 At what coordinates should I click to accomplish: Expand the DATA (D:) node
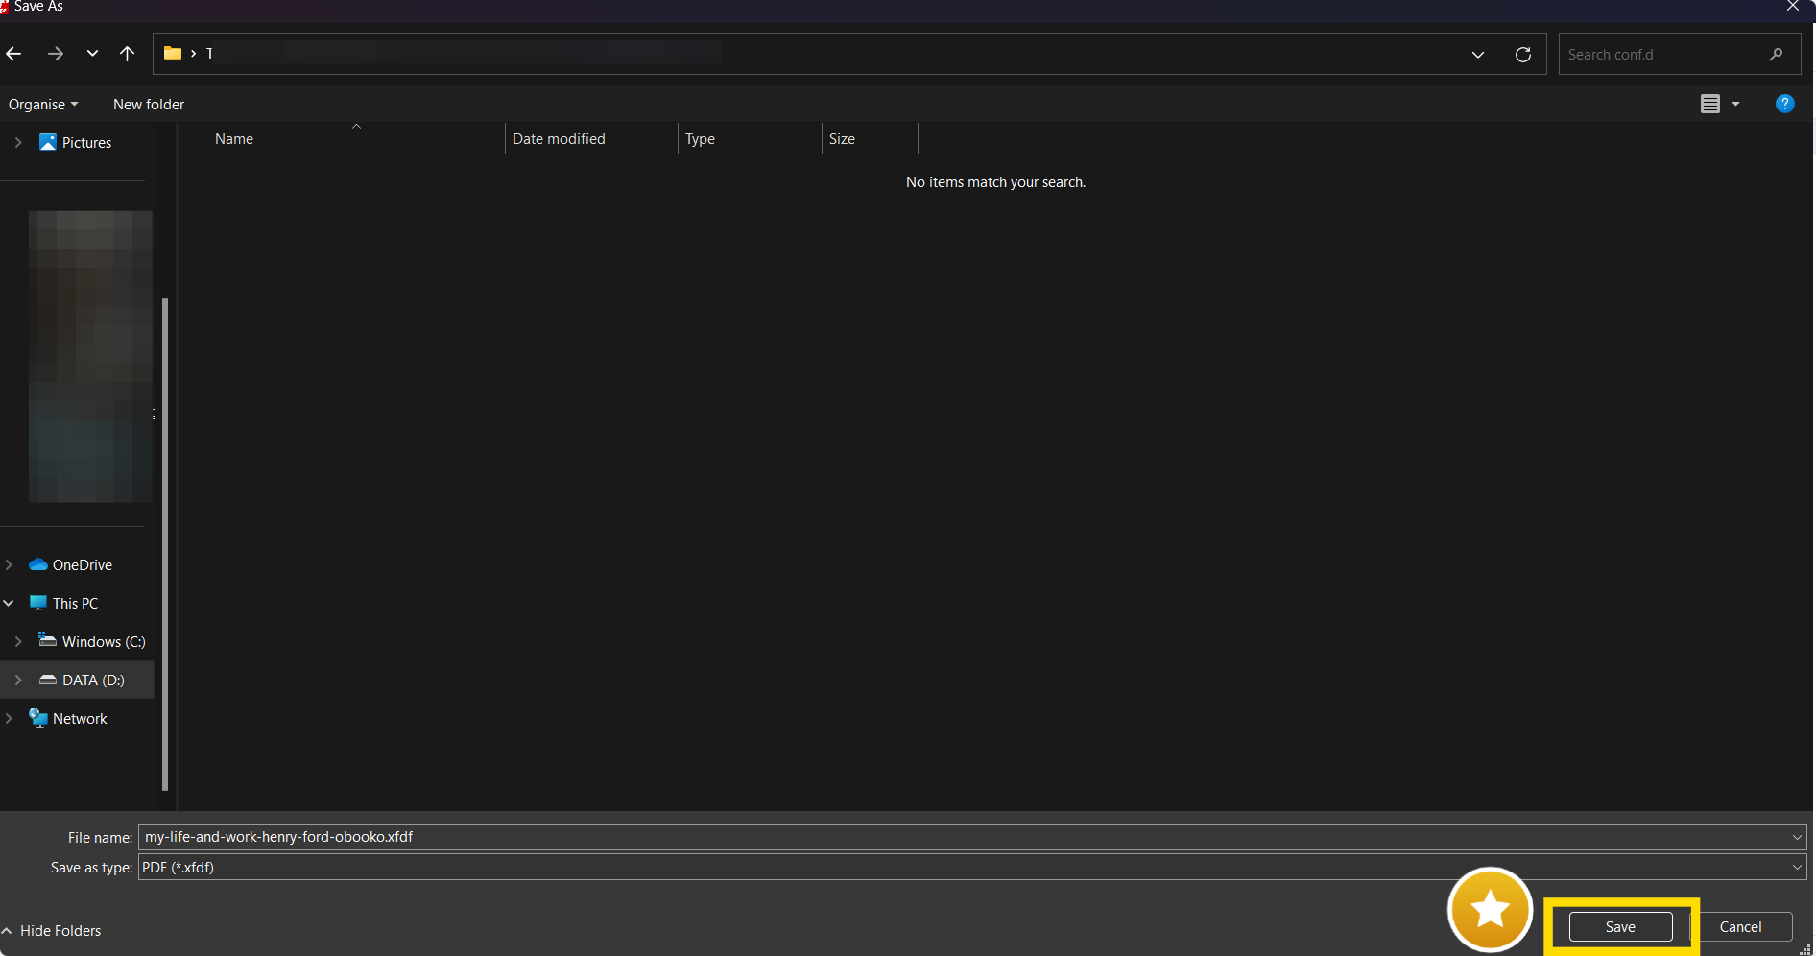pos(18,680)
